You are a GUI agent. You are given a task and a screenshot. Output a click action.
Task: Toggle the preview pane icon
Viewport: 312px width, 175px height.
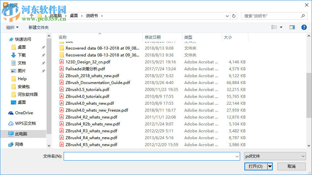click(292, 27)
